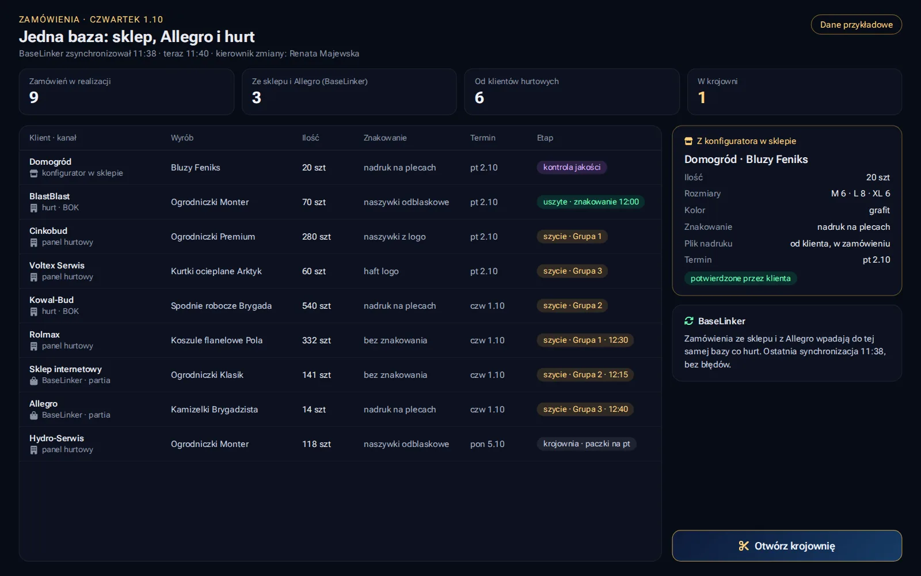The width and height of the screenshot is (921, 576).
Task: Click the uszyte · znakowanie 12:00 tag
Action: (x=591, y=202)
